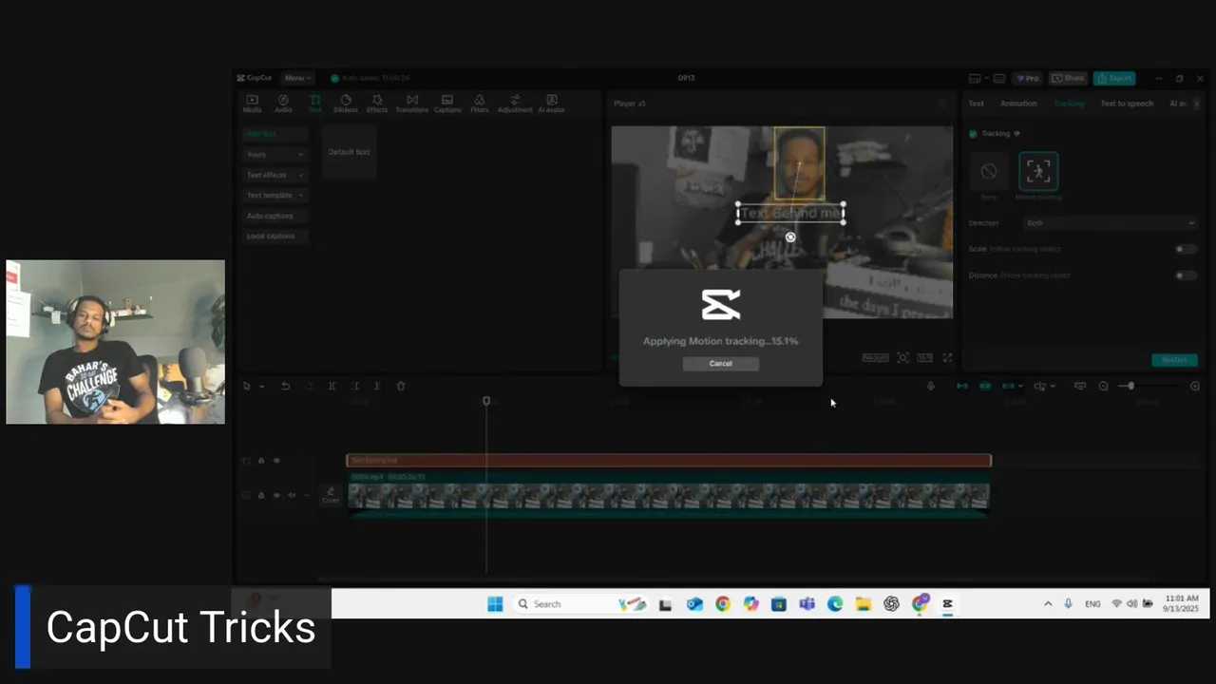Open the Adjustment panel
1216x684 pixels.
(x=515, y=104)
